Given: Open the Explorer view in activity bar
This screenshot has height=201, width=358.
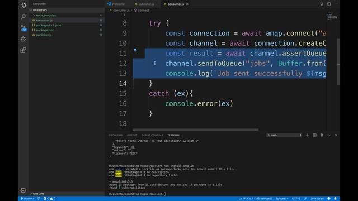Looking at the screenshot, I should tap(23, 5).
